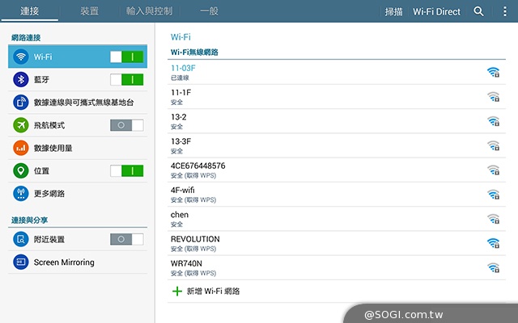Open the 輸入與控制 tab

click(x=149, y=12)
